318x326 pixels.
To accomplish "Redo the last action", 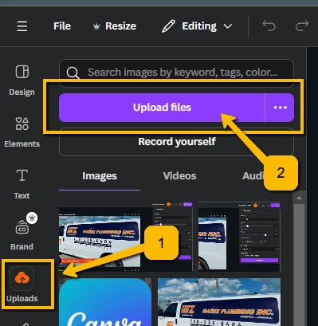I will click(302, 26).
